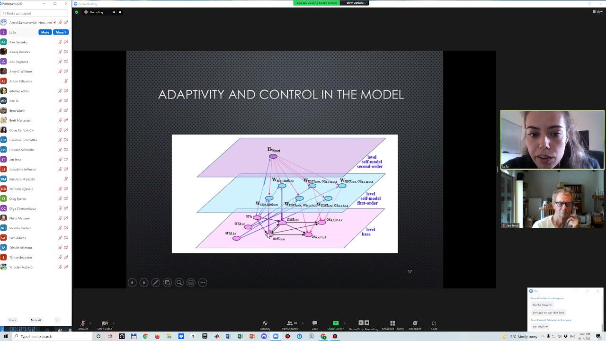Click the Mute All button
606x341 pixels.
click(x=36, y=320)
